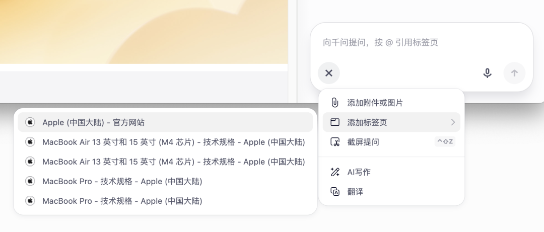Click Apple logo beside 官方网站 entry
Viewport: 544px width, 232px height.
30,122
